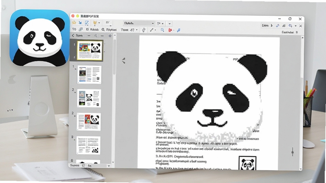Open the thumbnail labeled 3 with small panda
The height and width of the screenshot is (183, 326).
click(88, 145)
